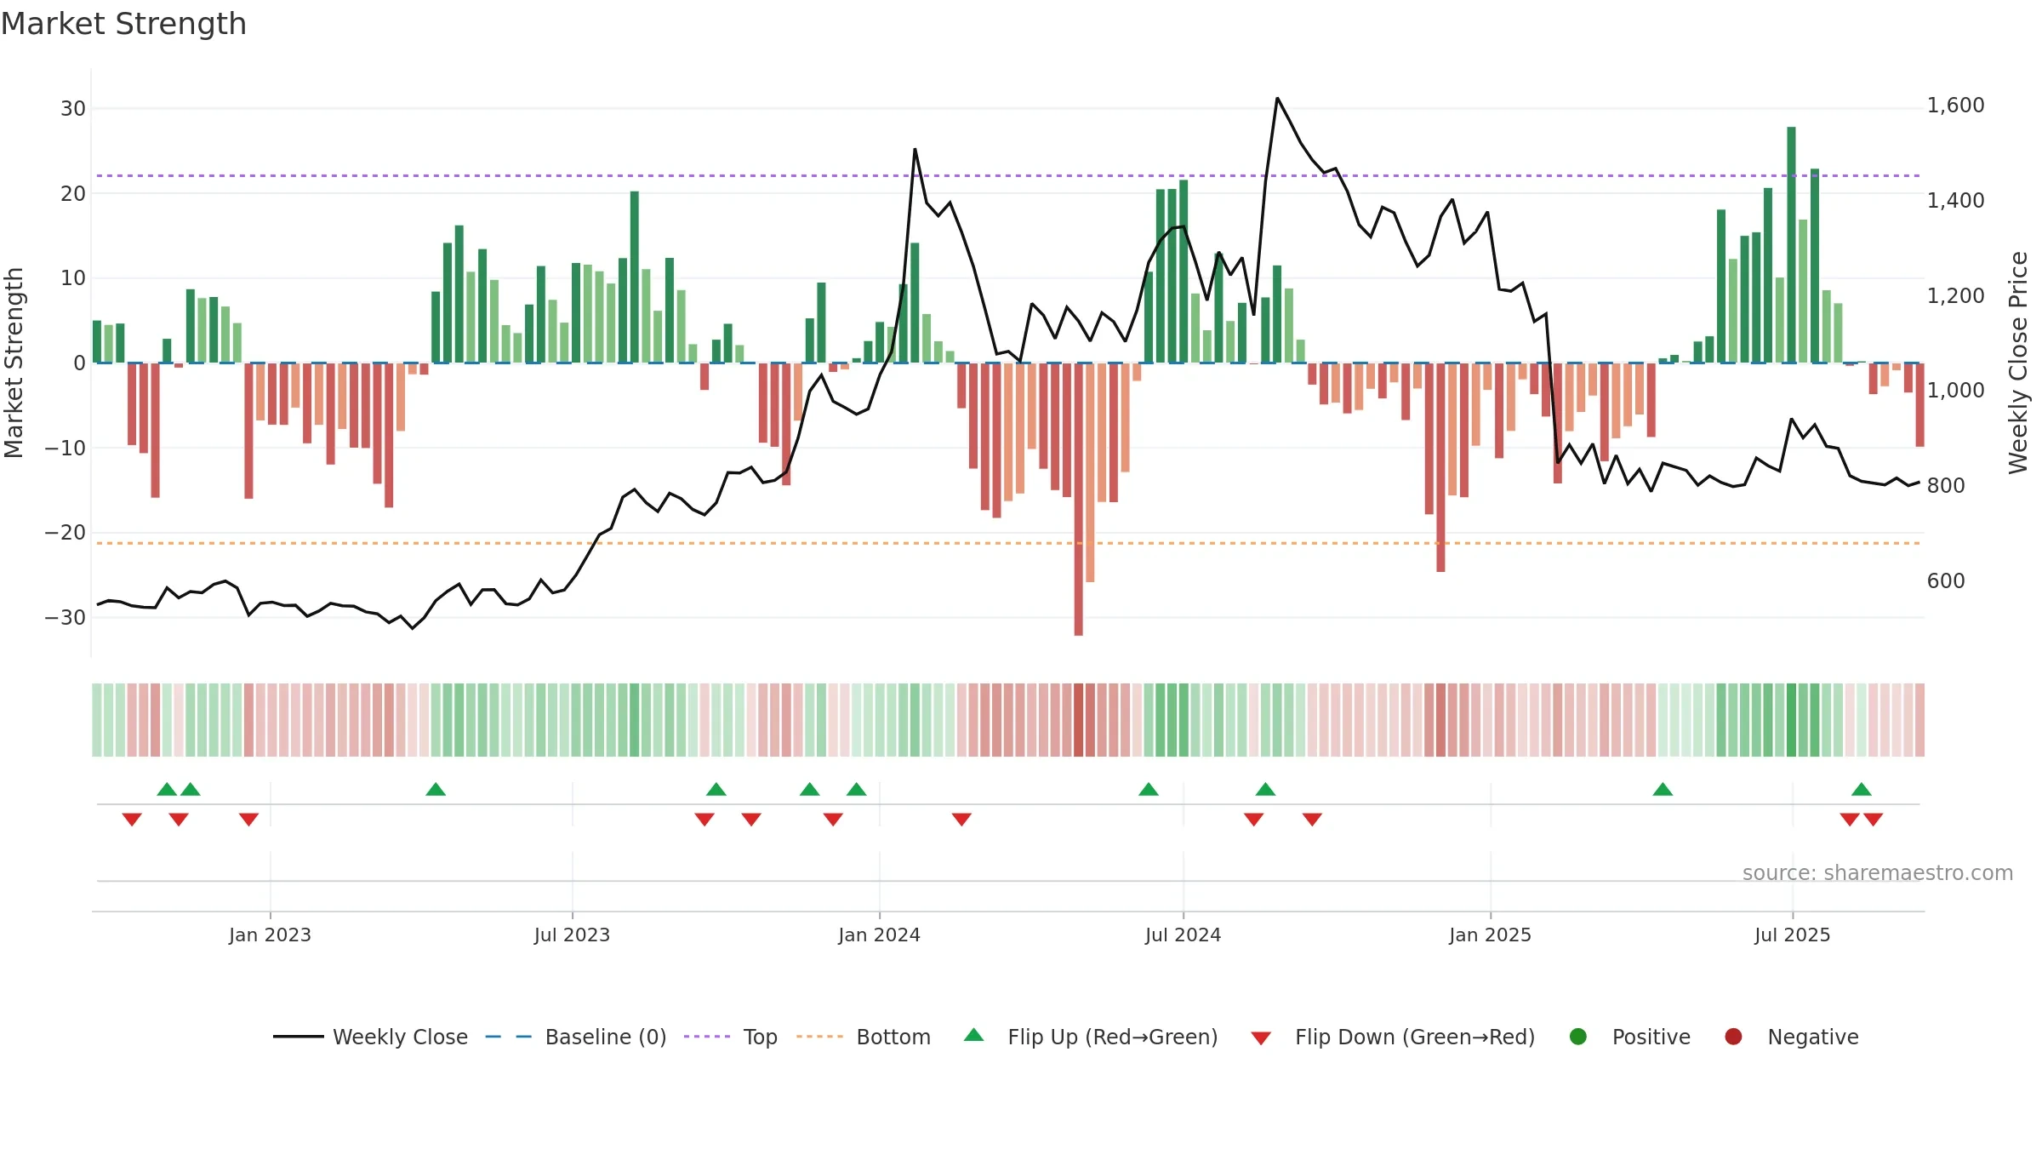Click the Market Strength chart title
This screenshot has height=1149, width=2042.
[x=123, y=24]
